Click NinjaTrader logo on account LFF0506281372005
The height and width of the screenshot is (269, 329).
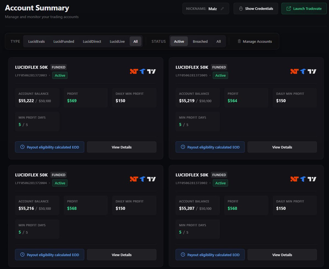pyautogui.click(x=294, y=71)
